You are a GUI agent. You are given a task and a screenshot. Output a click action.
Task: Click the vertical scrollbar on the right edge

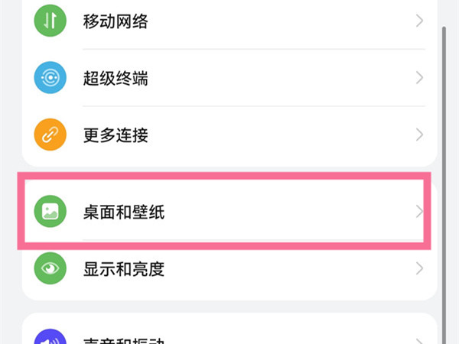[x=445, y=153]
